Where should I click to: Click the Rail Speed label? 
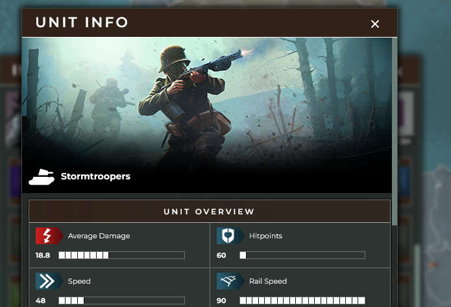coord(268,281)
